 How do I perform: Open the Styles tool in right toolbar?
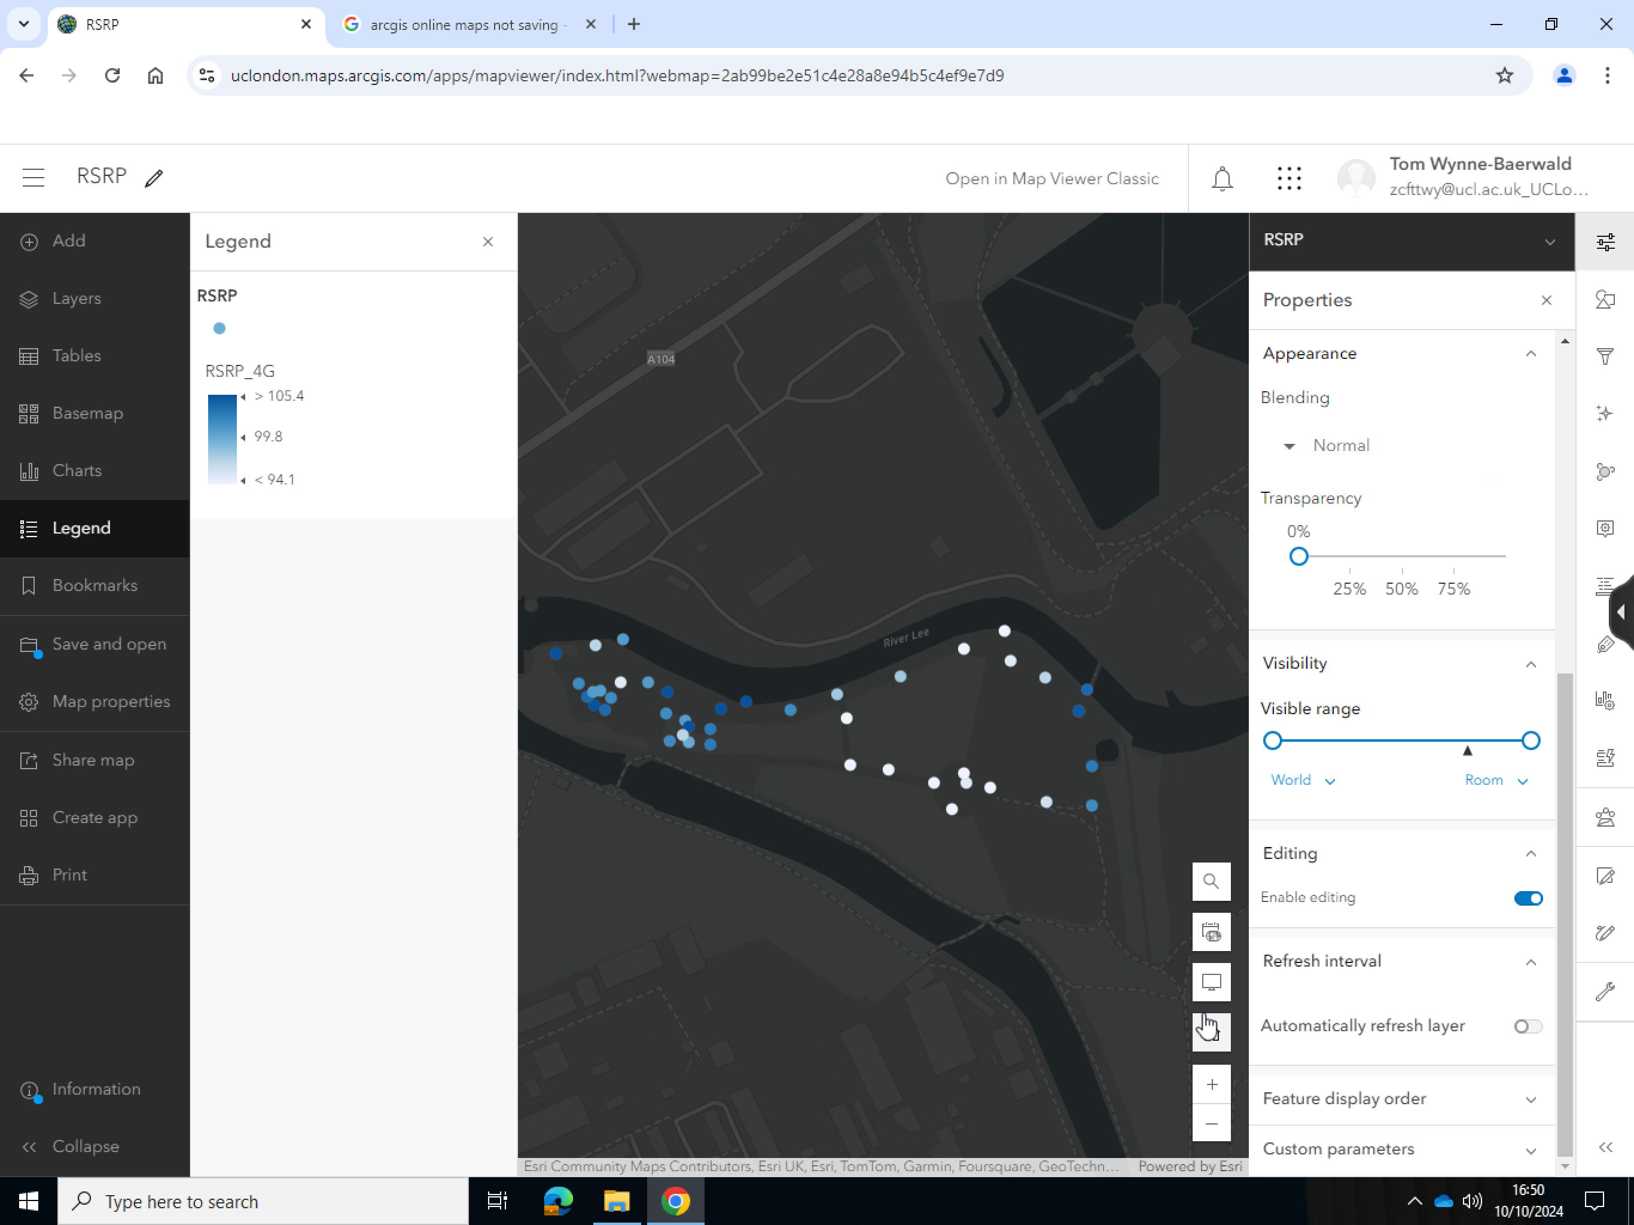coord(1605,299)
